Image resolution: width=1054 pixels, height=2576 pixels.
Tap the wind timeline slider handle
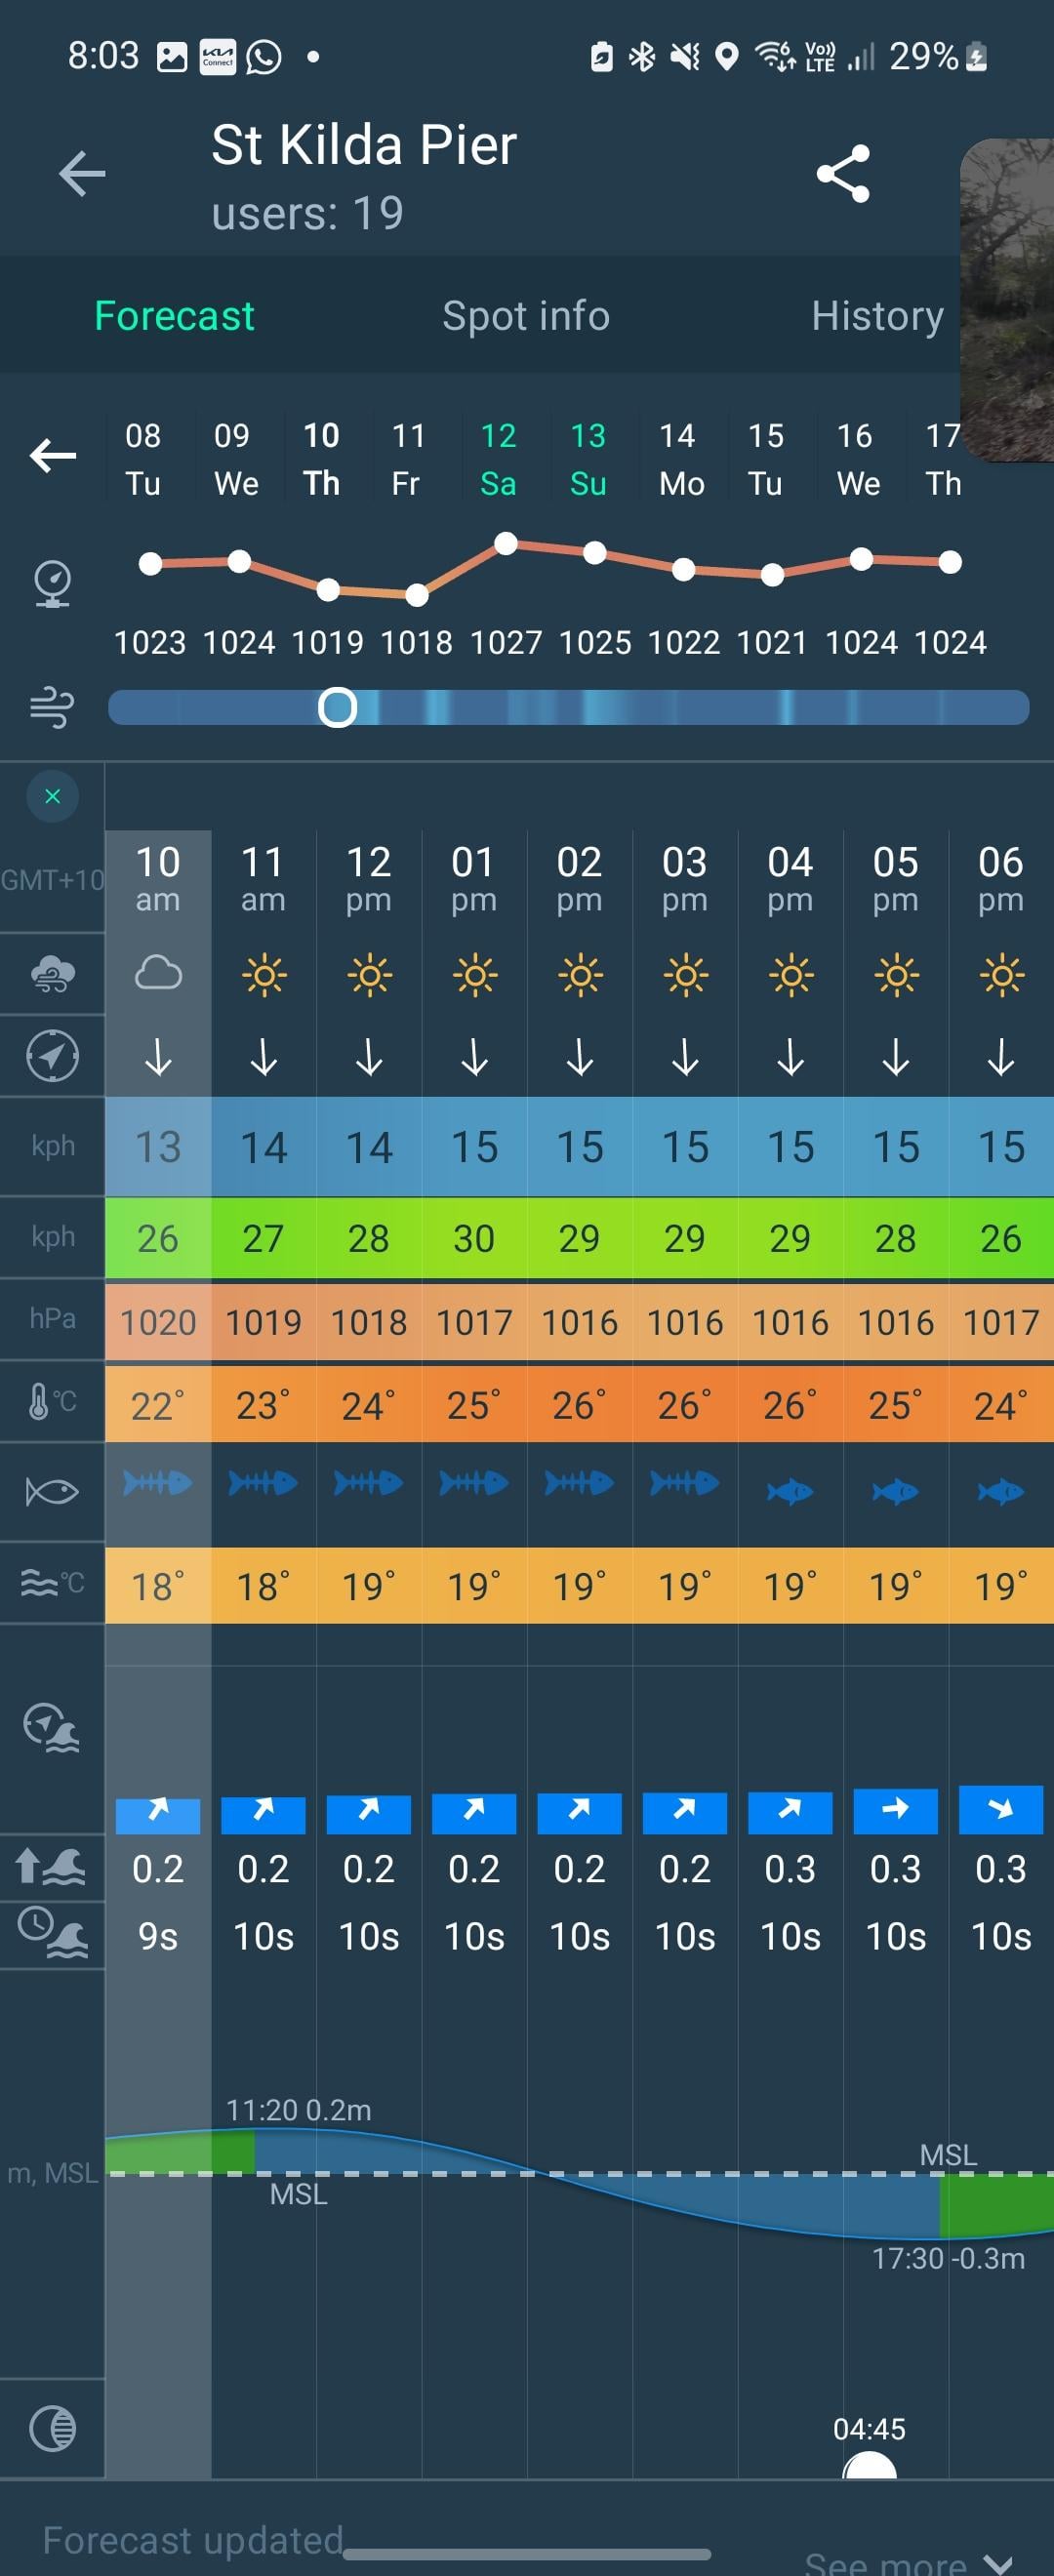pyautogui.click(x=338, y=707)
